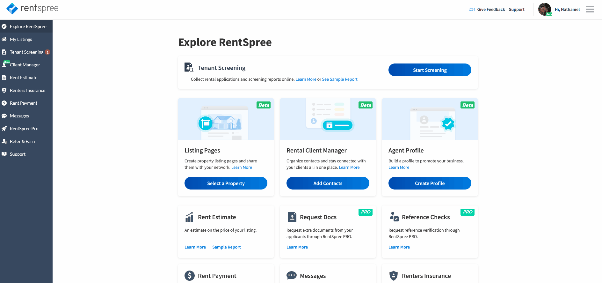Viewport: 602px width, 283px height.
Task: Open See Sample Report link
Action: 340,79
